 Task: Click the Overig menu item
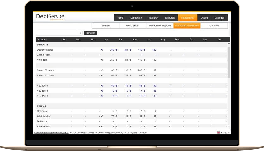(204, 18)
